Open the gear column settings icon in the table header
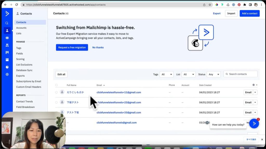266x149 pixels. 254,85
